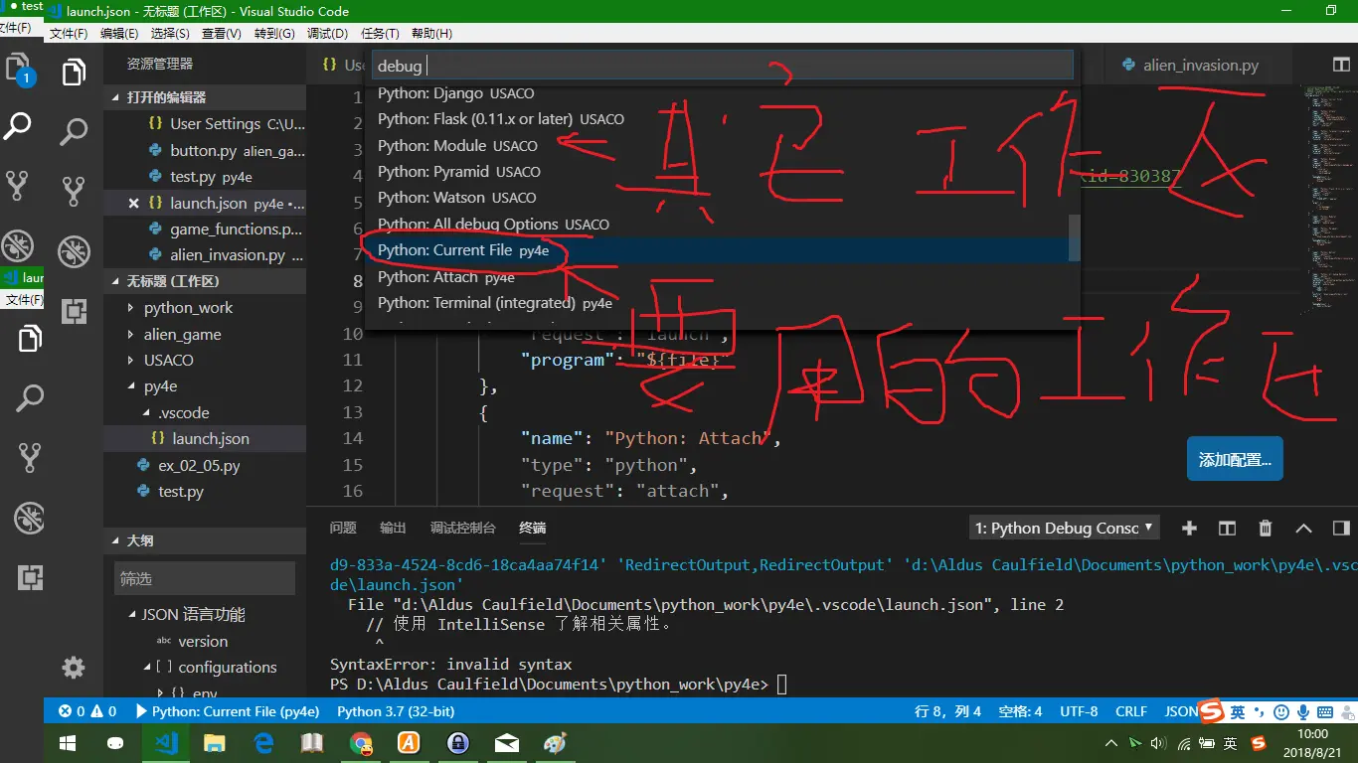
Task: Switch to the 问题 panel tab
Action: 343,528
